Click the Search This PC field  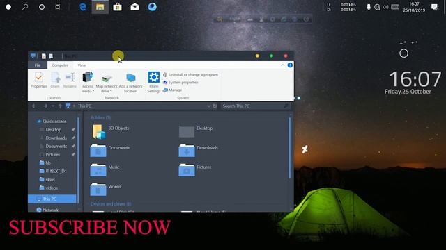pos(256,106)
